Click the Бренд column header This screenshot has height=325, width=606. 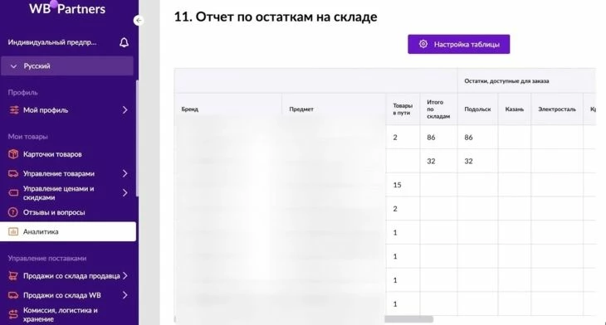click(228, 109)
